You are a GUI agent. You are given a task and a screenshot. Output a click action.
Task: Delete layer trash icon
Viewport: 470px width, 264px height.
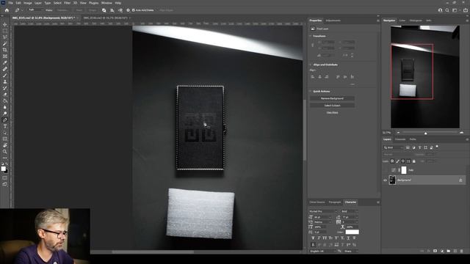click(x=462, y=251)
